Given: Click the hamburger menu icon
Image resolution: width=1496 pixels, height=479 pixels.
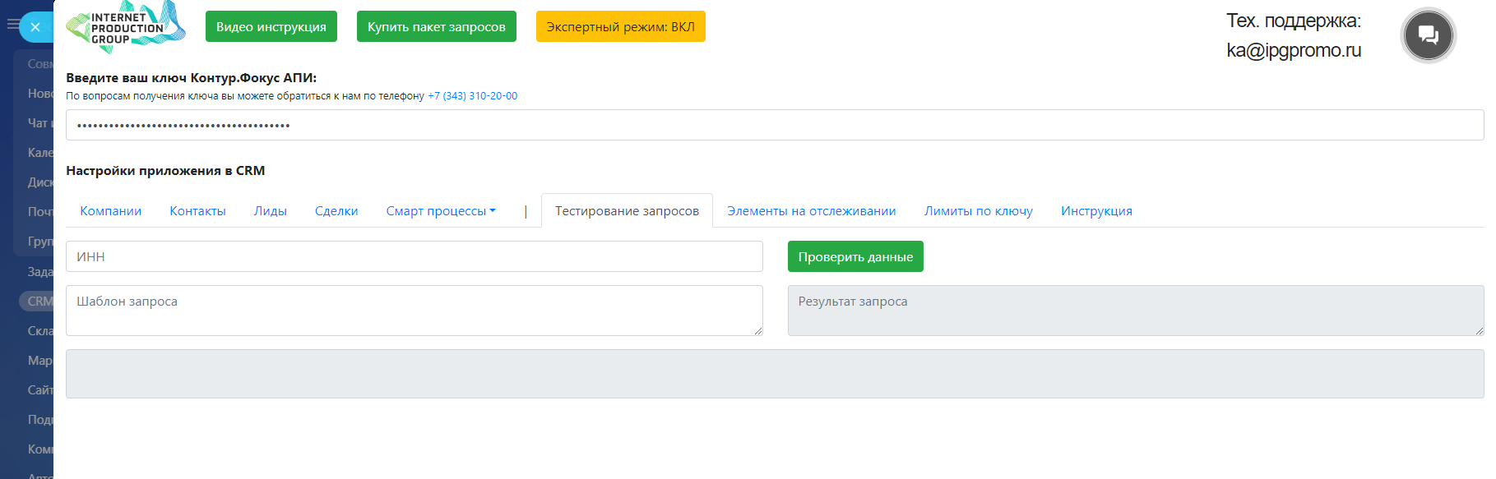Looking at the screenshot, I should tap(12, 25).
